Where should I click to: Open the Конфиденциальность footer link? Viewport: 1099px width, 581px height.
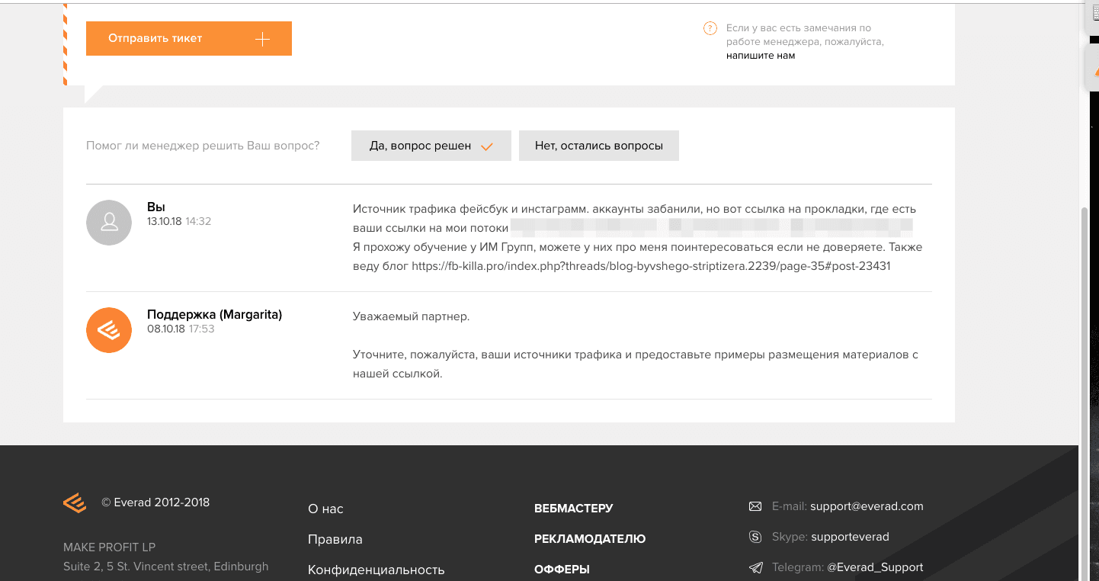pos(376,570)
